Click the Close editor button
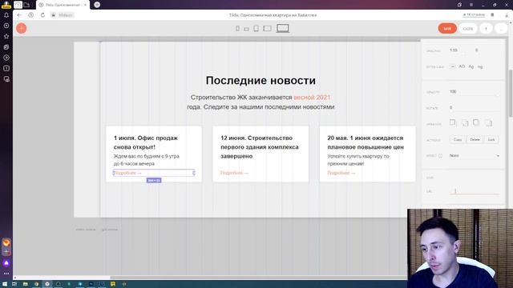The image size is (513, 288). tap(468, 29)
